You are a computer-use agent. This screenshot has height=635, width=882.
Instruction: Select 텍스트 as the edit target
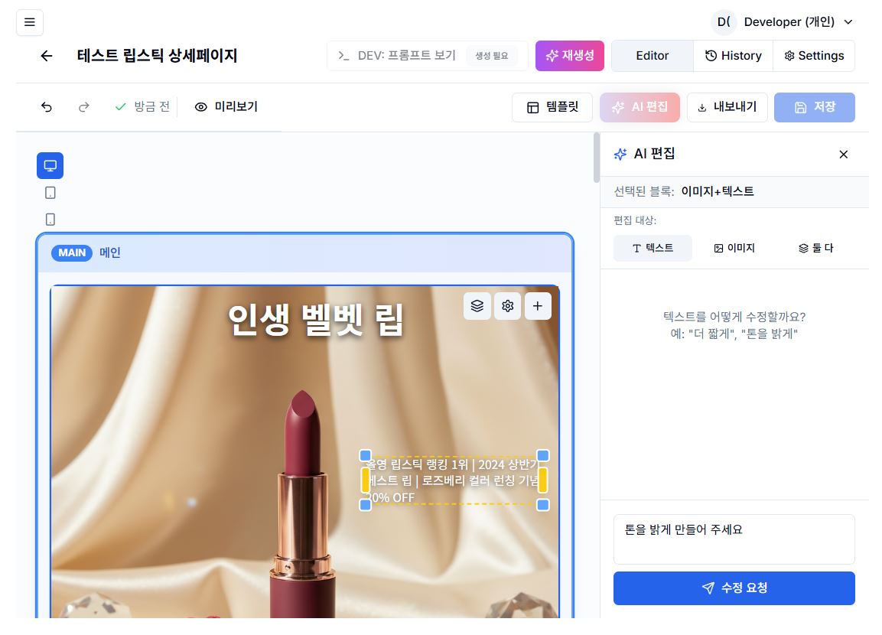tap(653, 248)
